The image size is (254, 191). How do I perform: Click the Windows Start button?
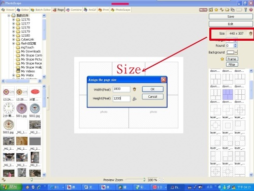pyautogui.click(x=11, y=187)
